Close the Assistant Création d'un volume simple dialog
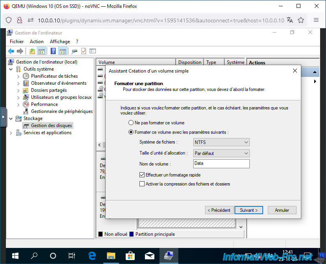Screen dimensions: 326x264 [295, 71]
